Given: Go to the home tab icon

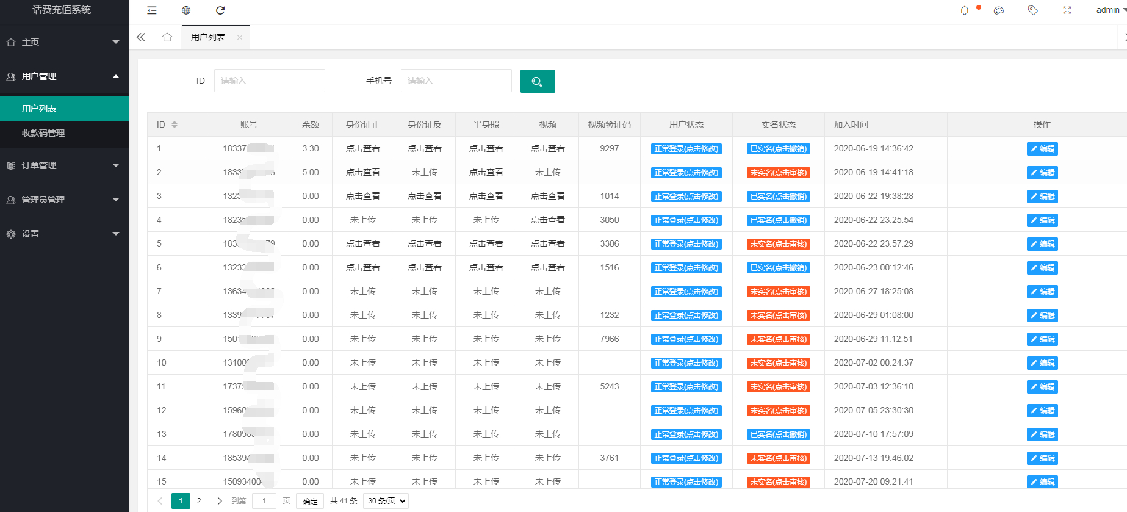Looking at the screenshot, I should [167, 37].
